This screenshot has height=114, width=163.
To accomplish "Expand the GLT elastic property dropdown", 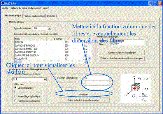I will click(x=45, y=80).
